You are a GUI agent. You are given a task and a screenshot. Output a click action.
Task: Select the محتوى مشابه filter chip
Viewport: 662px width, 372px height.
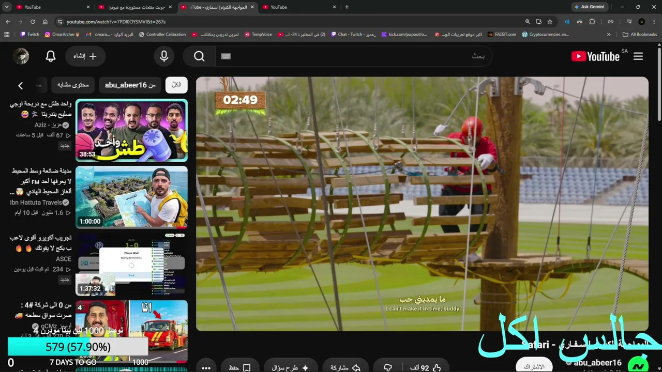pos(73,85)
